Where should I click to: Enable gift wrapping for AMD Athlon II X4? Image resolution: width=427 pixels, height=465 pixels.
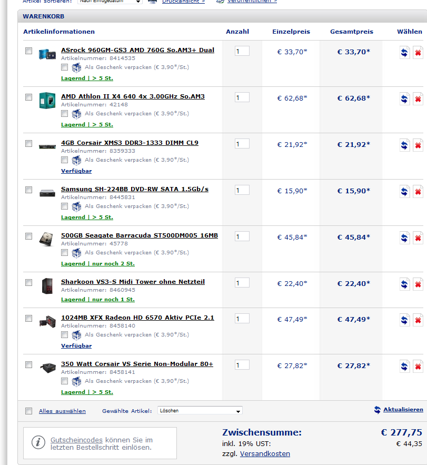64,114
